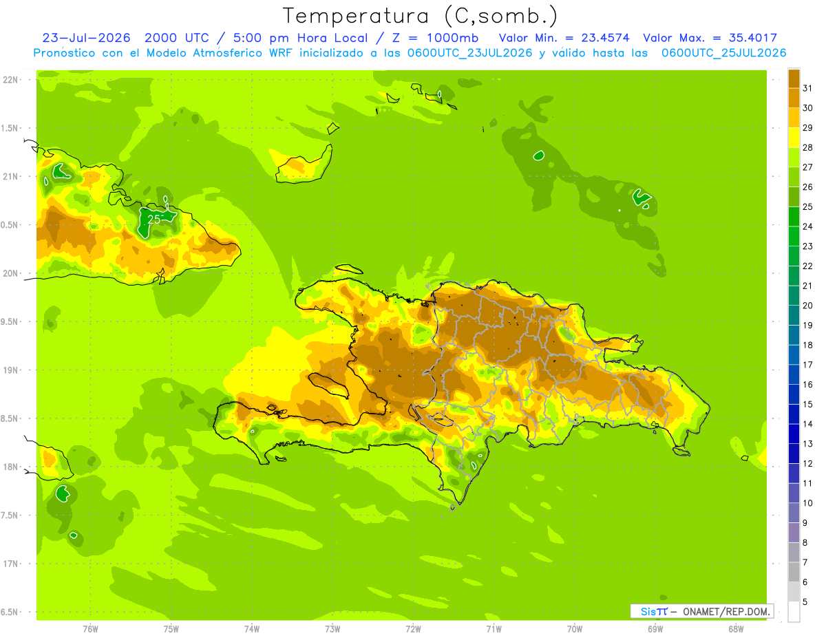This screenshot has height=638, width=826.
Task: Click the '74W' longitude axis label
Action: coord(252,628)
